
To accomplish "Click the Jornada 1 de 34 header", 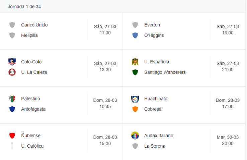I will coord(24,6).
